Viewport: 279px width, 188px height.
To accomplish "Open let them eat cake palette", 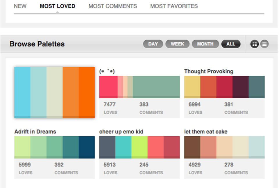I will [x=206, y=132].
